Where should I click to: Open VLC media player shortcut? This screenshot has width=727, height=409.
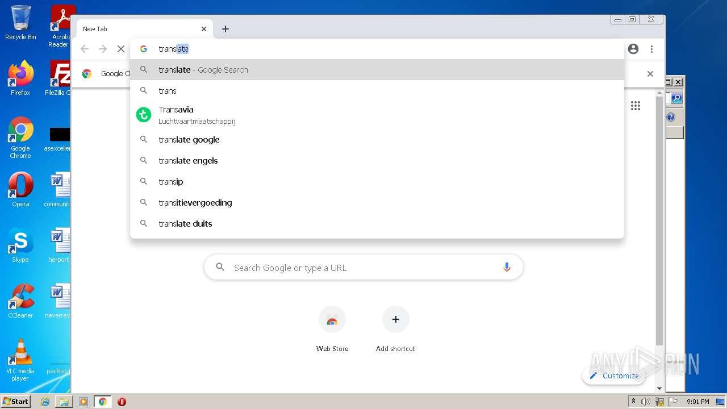coord(20,360)
